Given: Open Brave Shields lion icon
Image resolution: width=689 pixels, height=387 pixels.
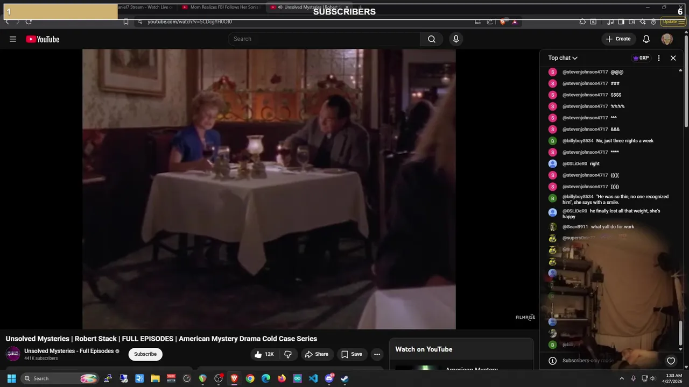Looking at the screenshot, I should click(503, 21).
